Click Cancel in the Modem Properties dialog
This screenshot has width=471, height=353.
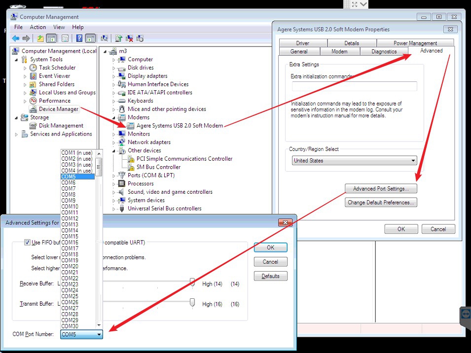(x=438, y=229)
